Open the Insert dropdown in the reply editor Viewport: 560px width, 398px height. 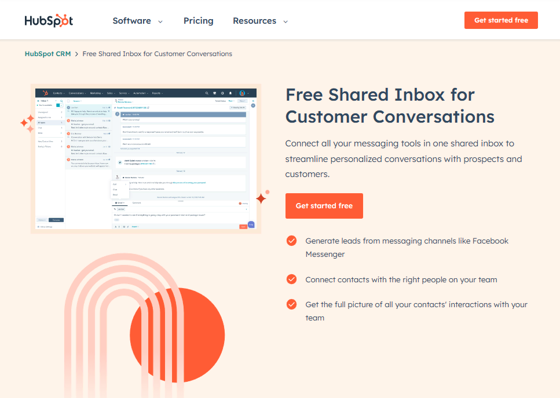click(x=134, y=227)
